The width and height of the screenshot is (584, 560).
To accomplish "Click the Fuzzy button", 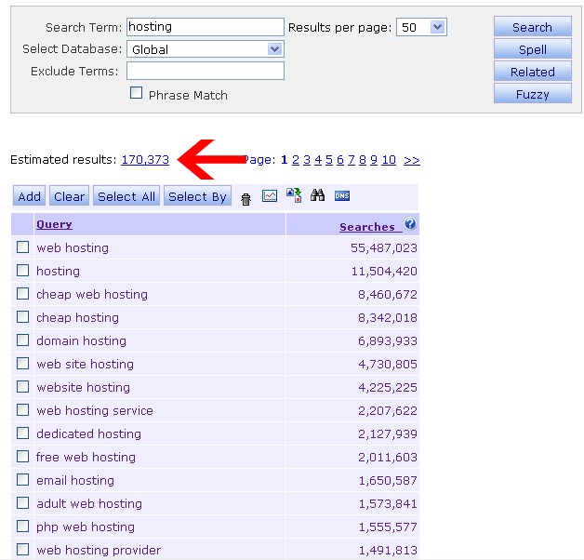I will click(533, 94).
